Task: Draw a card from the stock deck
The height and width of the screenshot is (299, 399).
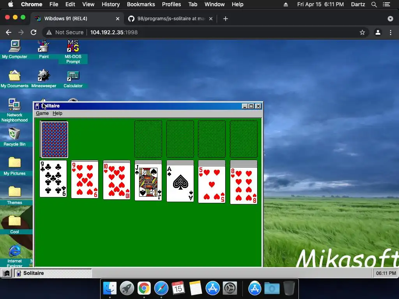Action: (x=54, y=139)
